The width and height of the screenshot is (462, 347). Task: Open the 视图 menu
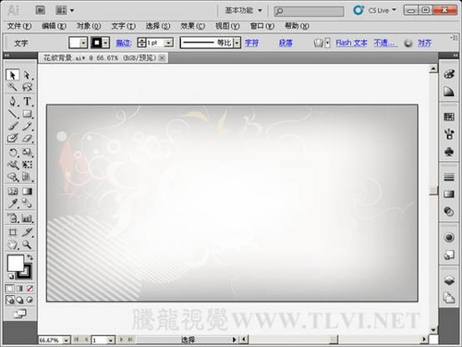coord(227,26)
